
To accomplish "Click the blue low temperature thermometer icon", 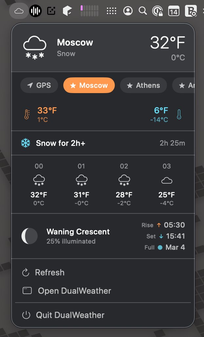I will pyautogui.click(x=179, y=114).
